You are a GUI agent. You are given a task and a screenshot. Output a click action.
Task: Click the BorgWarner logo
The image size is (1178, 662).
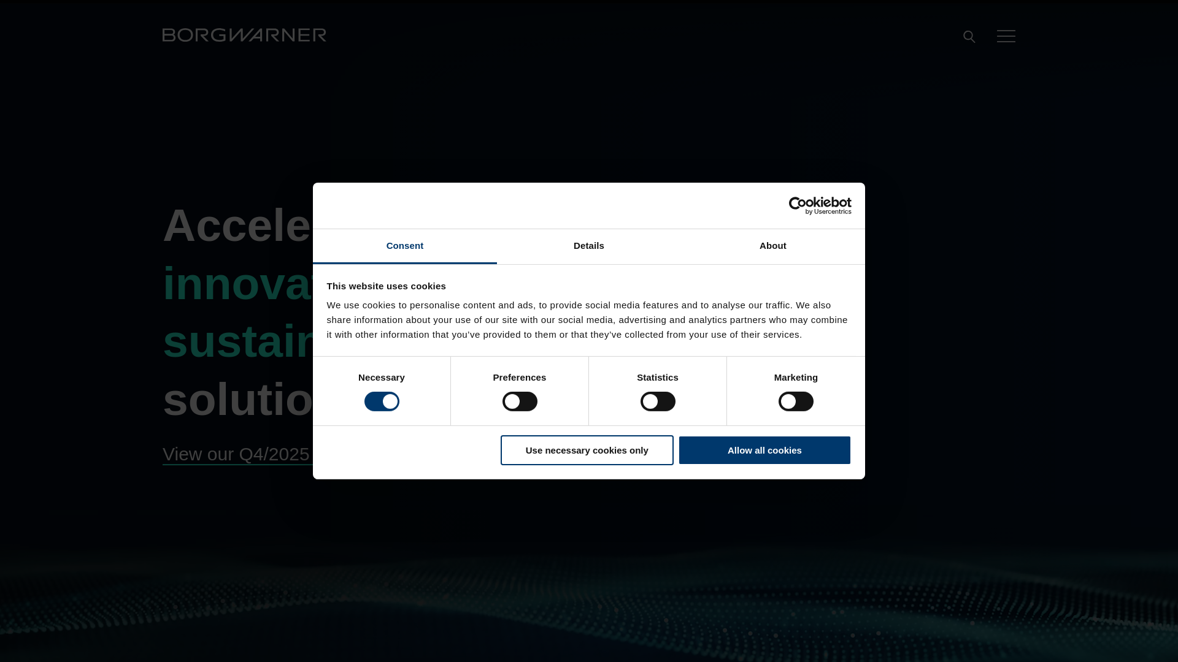click(x=244, y=35)
